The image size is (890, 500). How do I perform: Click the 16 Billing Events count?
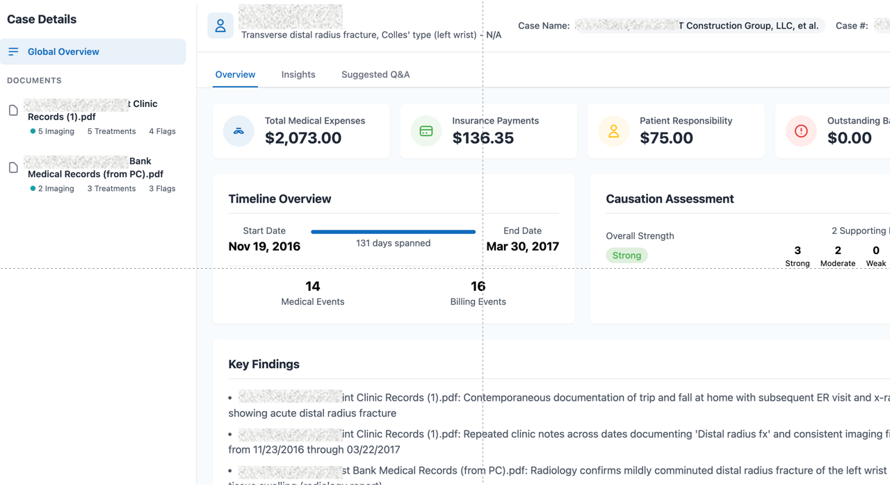[x=478, y=286]
